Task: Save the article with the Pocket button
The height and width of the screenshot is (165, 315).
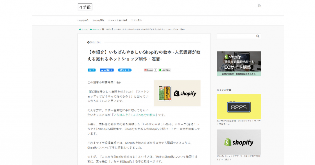Action: coord(149,70)
